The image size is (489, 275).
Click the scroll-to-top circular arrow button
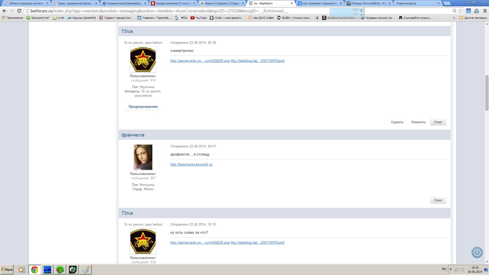click(477, 253)
